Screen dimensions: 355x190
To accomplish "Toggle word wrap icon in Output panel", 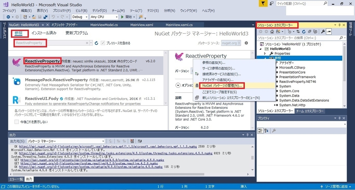I will click(140, 141).
